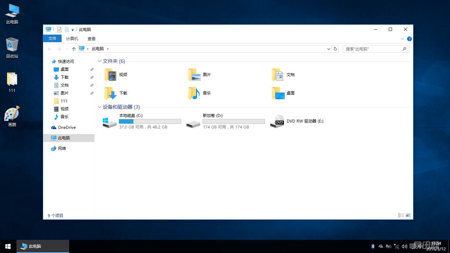Open the 文件 menu

52,39
